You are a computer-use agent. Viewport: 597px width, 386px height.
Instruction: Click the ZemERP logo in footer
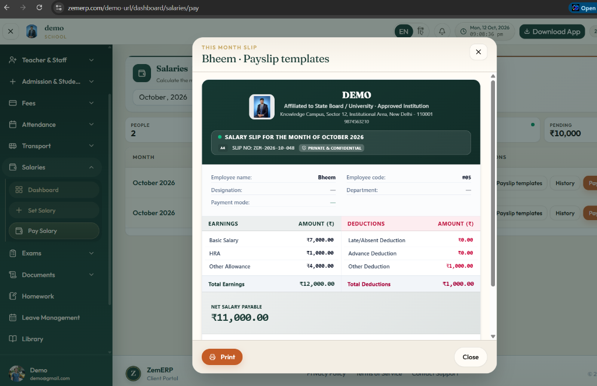[134, 373]
